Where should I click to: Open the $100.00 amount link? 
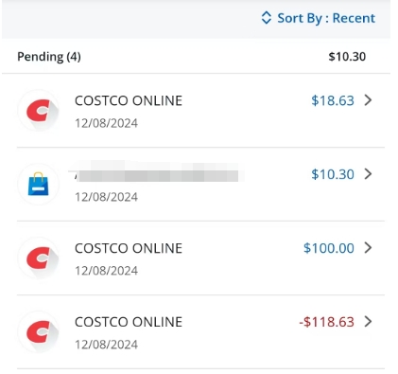(x=329, y=248)
